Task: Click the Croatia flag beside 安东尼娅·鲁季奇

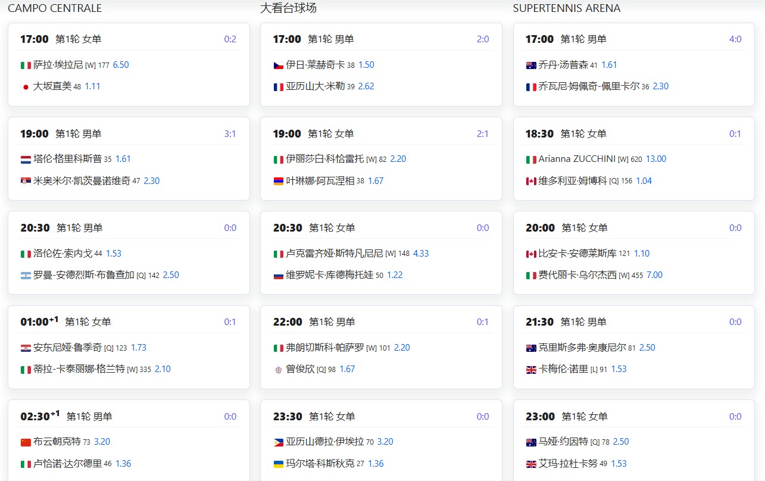Action: click(x=26, y=348)
